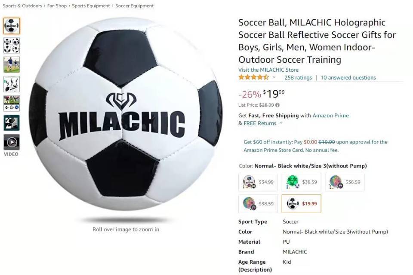Open the Fan Shop breadcrumb

click(57, 6)
